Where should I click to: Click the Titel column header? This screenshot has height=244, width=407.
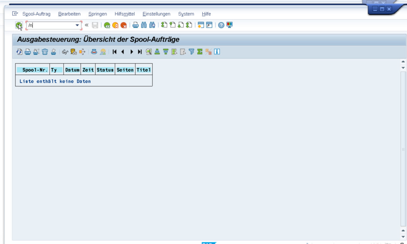pyautogui.click(x=143, y=70)
